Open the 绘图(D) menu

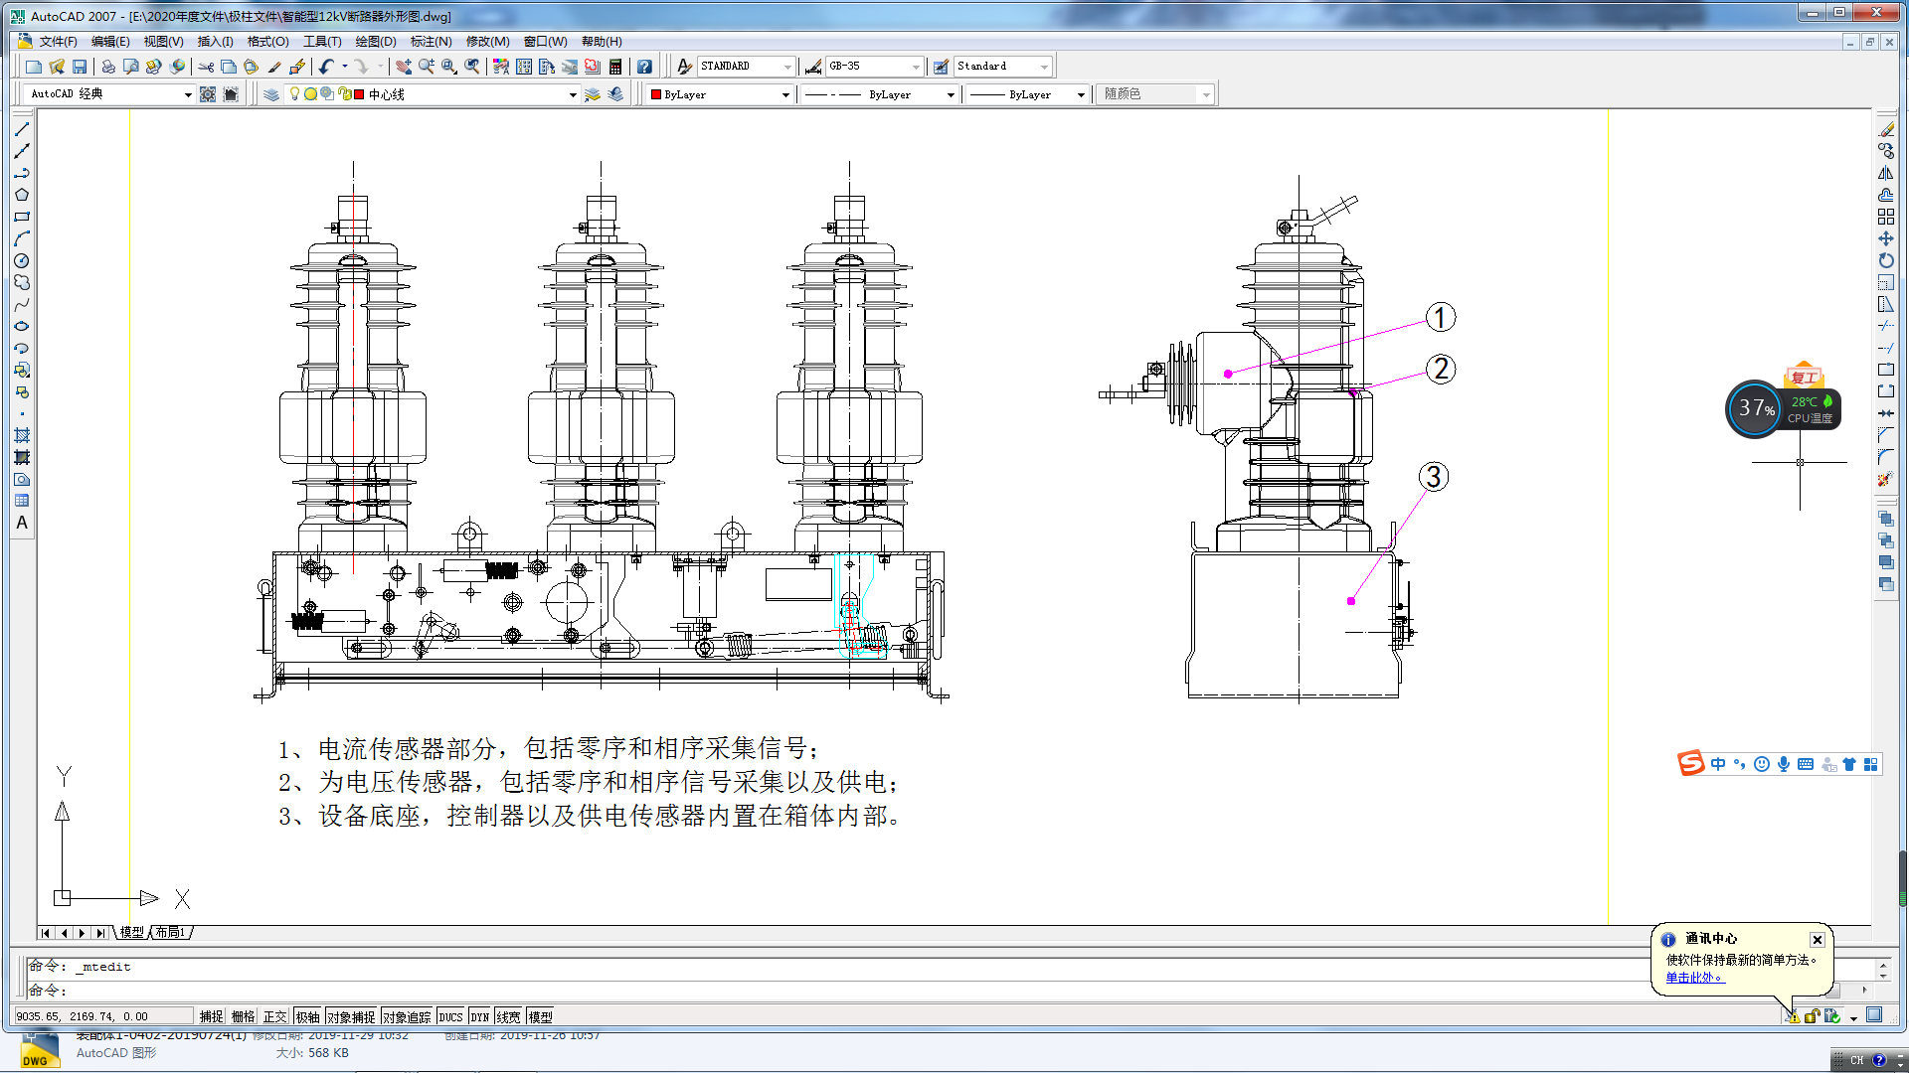click(375, 42)
